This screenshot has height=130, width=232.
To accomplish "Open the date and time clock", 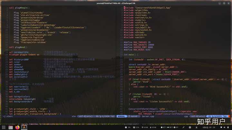I will pos(209,127).
